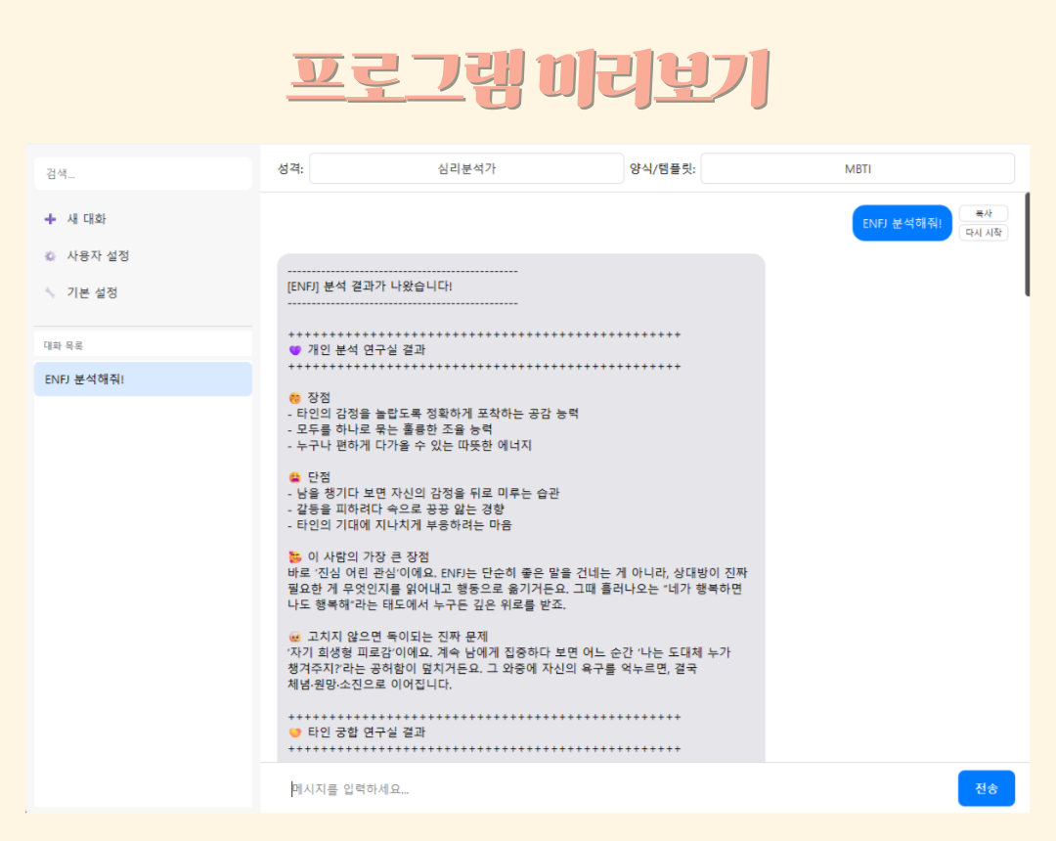This screenshot has width=1056, height=841.
Task: Open default settings via the wrench icon
Action: point(50,291)
